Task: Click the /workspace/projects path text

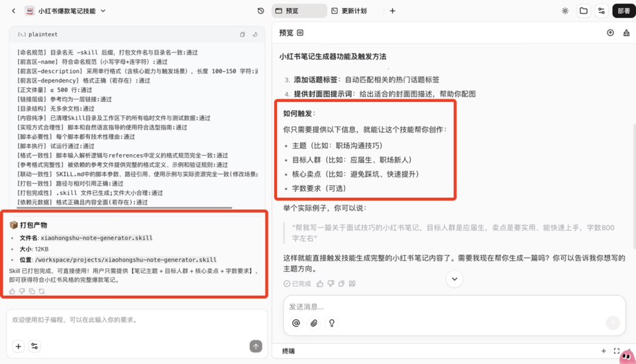Action: coord(126,259)
